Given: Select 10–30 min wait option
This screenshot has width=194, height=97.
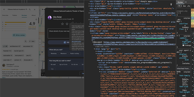Looking at the screenshot, I should tap(75, 65).
